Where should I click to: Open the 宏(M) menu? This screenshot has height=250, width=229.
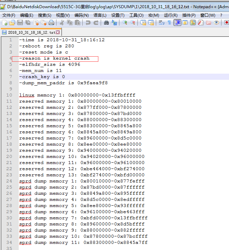pos(153,15)
